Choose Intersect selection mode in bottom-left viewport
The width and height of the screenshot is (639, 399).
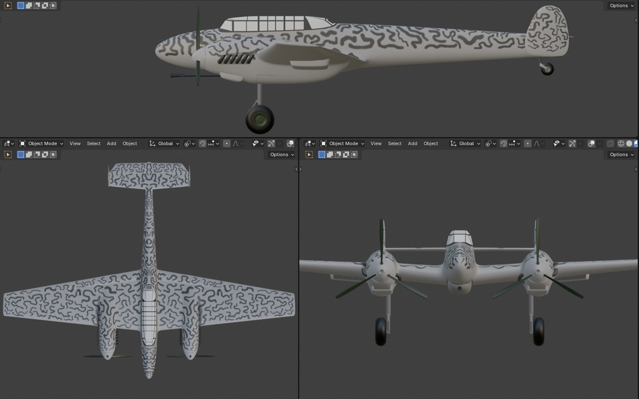(53, 155)
